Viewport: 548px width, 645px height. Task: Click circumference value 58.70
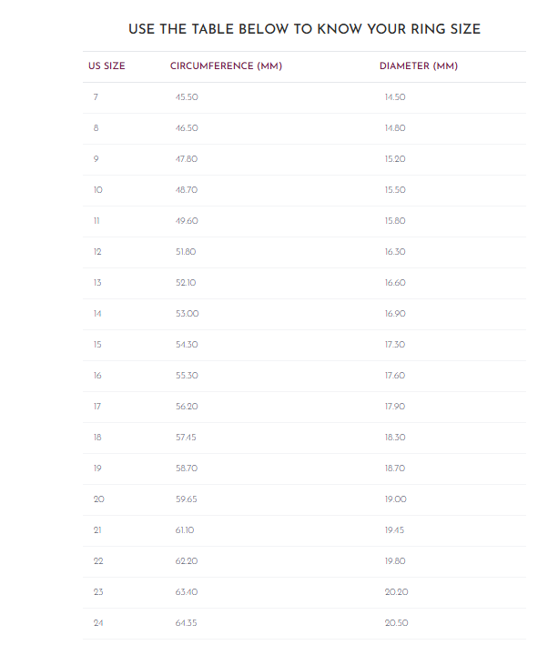[x=187, y=469]
